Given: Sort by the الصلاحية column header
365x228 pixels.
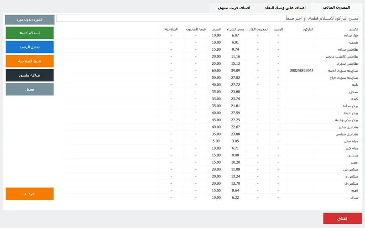Looking at the screenshot, I should click(171, 29).
